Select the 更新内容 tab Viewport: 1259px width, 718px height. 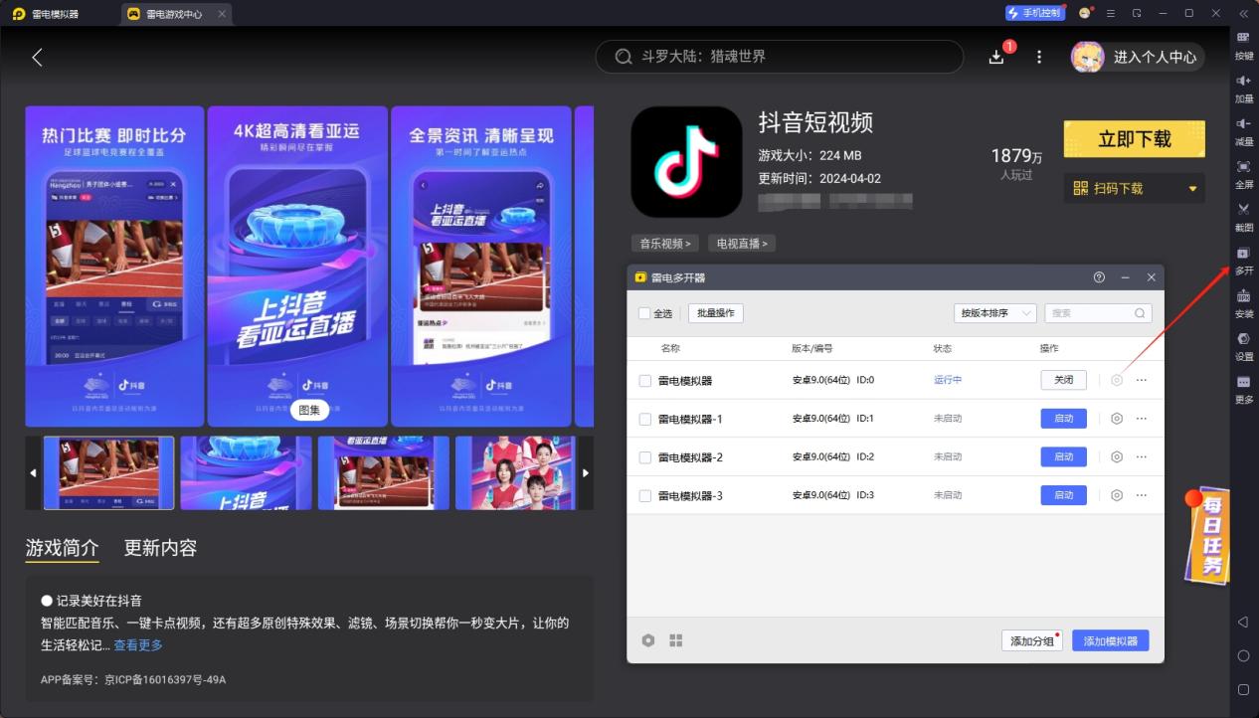click(160, 548)
